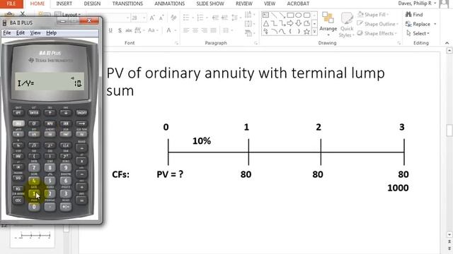Screen dimensions: 453x254
Task: Open calculator Help menu
Action: [x=52, y=33]
